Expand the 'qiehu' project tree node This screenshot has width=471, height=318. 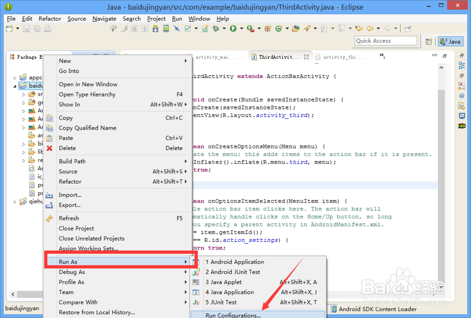point(15,202)
